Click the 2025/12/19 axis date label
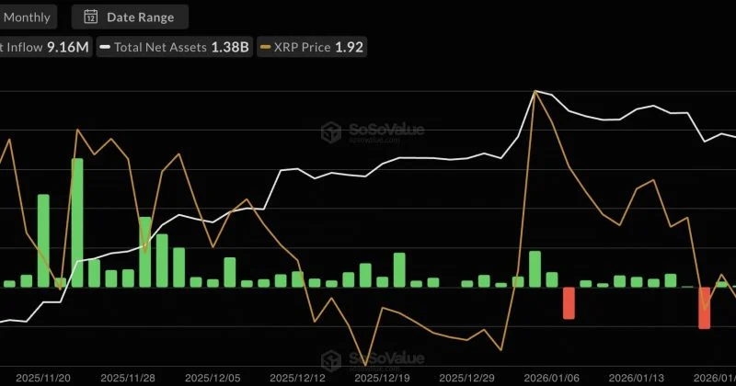This screenshot has width=736, height=386. pos(382,378)
